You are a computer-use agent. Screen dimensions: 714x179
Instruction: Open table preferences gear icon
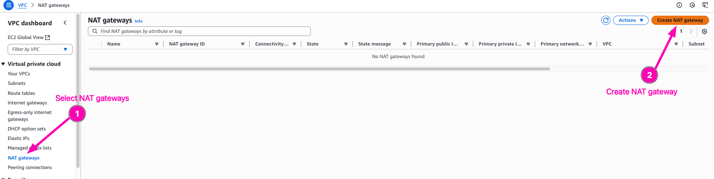(704, 31)
